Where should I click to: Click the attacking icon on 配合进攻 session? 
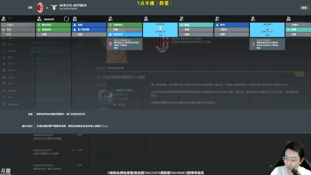click(x=39, y=25)
